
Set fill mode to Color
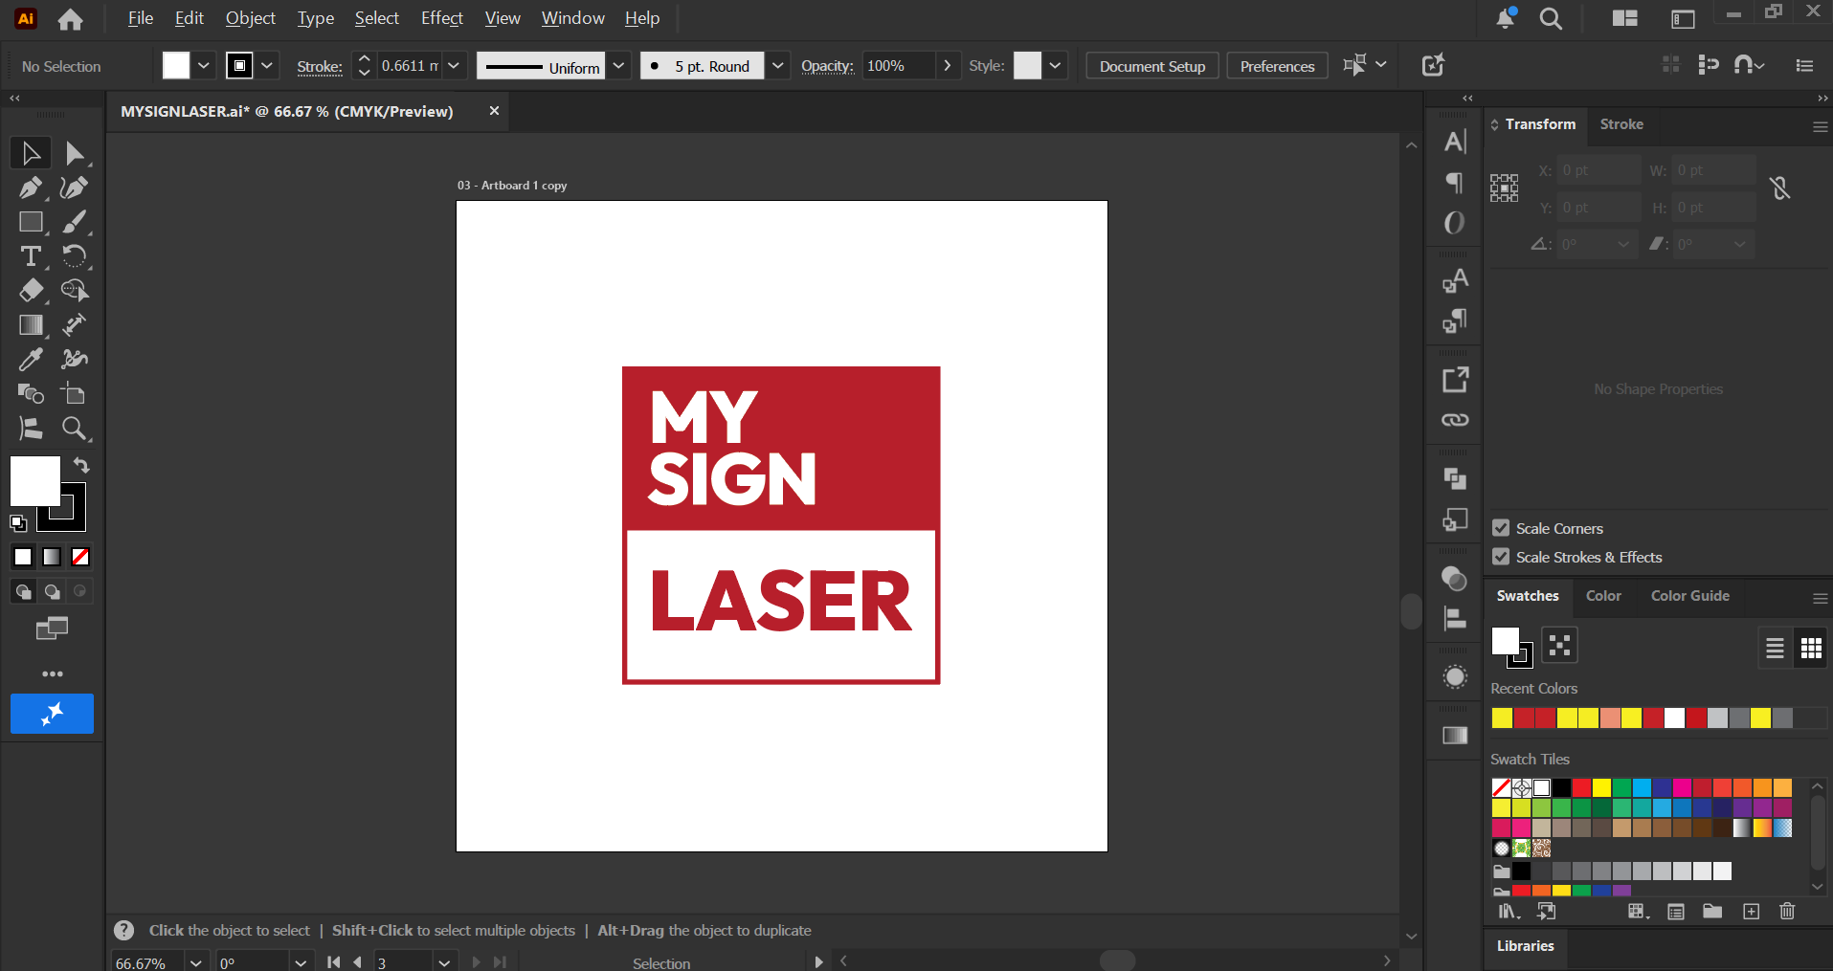click(23, 557)
